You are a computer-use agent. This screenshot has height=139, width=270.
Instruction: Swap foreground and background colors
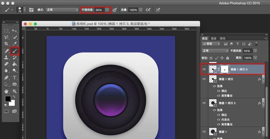(x=14, y=97)
